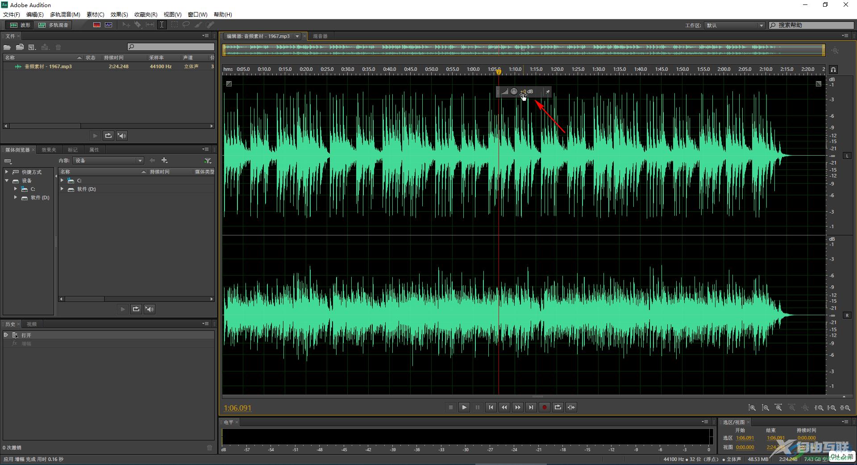Select the Slip tool in toolbar
This screenshot has width=857, height=465.
150,25
